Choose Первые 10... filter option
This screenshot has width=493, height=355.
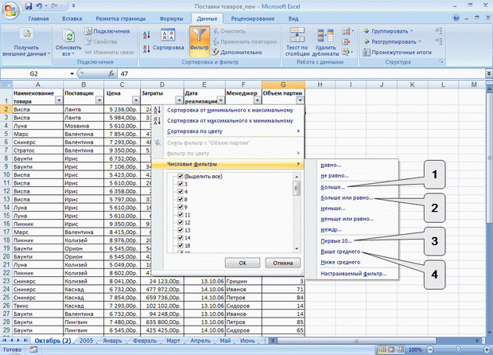click(x=336, y=240)
